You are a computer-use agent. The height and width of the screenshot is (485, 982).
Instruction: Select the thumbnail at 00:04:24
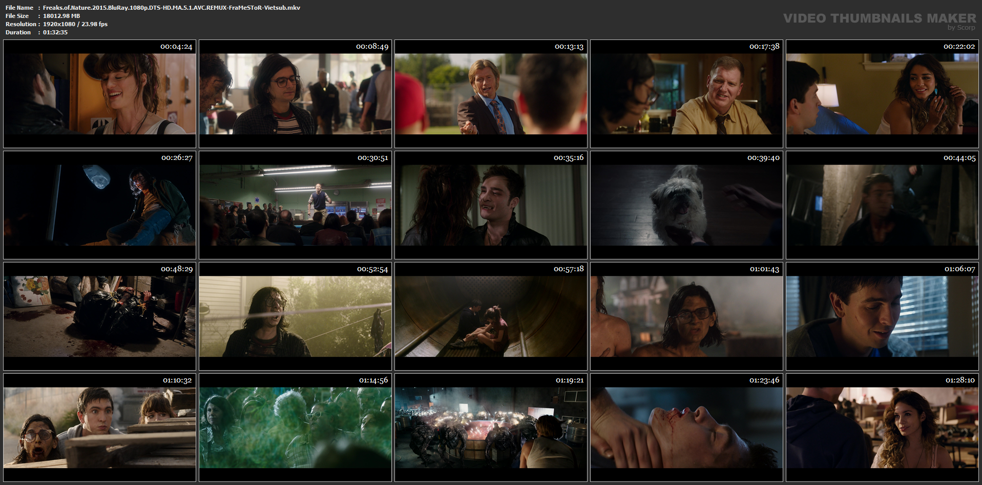tap(99, 94)
